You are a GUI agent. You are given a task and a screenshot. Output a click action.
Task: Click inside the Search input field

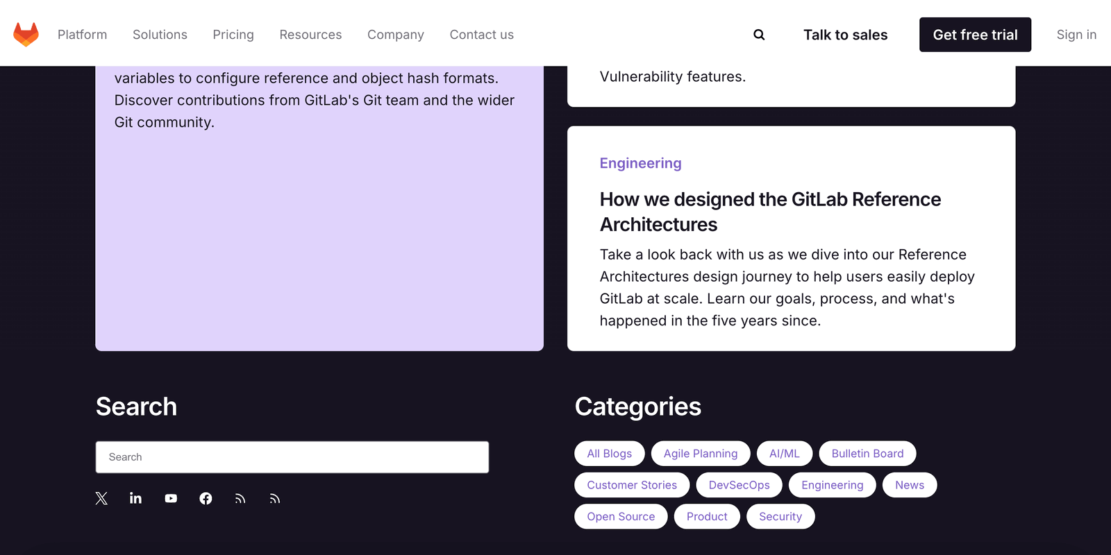coord(292,457)
